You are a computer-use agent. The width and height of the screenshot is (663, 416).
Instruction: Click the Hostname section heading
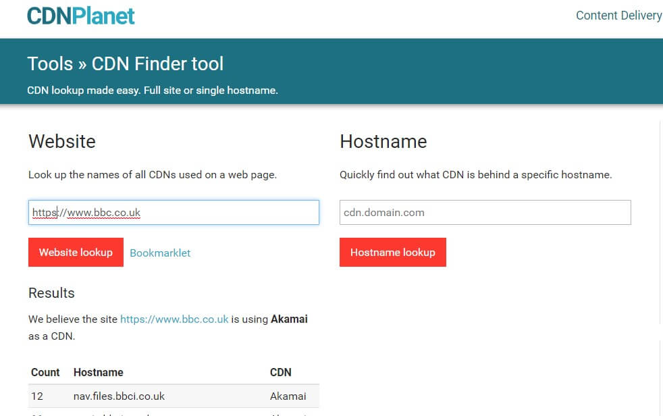(383, 141)
